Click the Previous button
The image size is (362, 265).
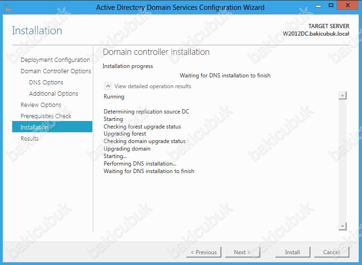coord(204,252)
